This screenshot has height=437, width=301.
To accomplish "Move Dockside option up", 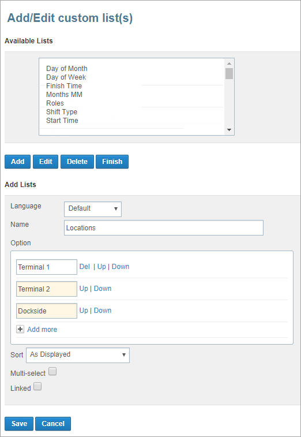I will point(84,311).
